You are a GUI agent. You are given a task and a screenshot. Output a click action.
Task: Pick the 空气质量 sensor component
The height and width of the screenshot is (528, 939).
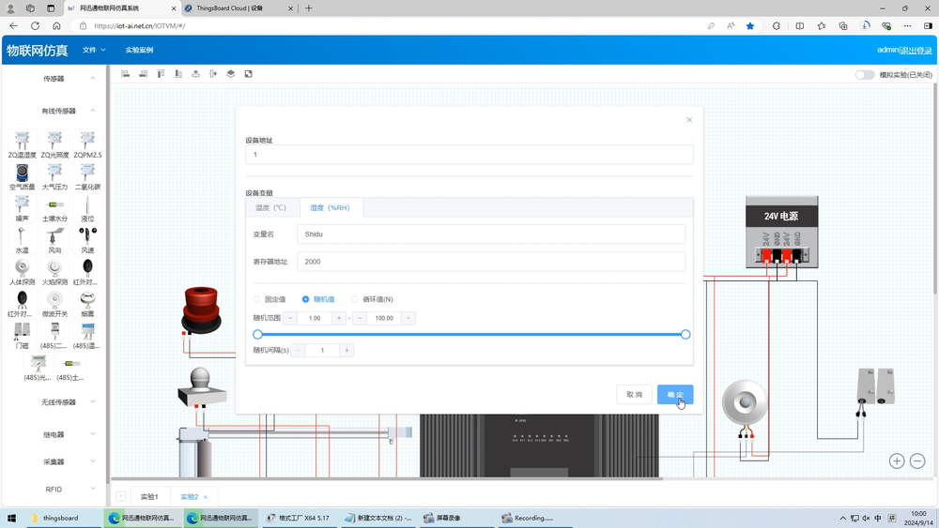click(22, 173)
